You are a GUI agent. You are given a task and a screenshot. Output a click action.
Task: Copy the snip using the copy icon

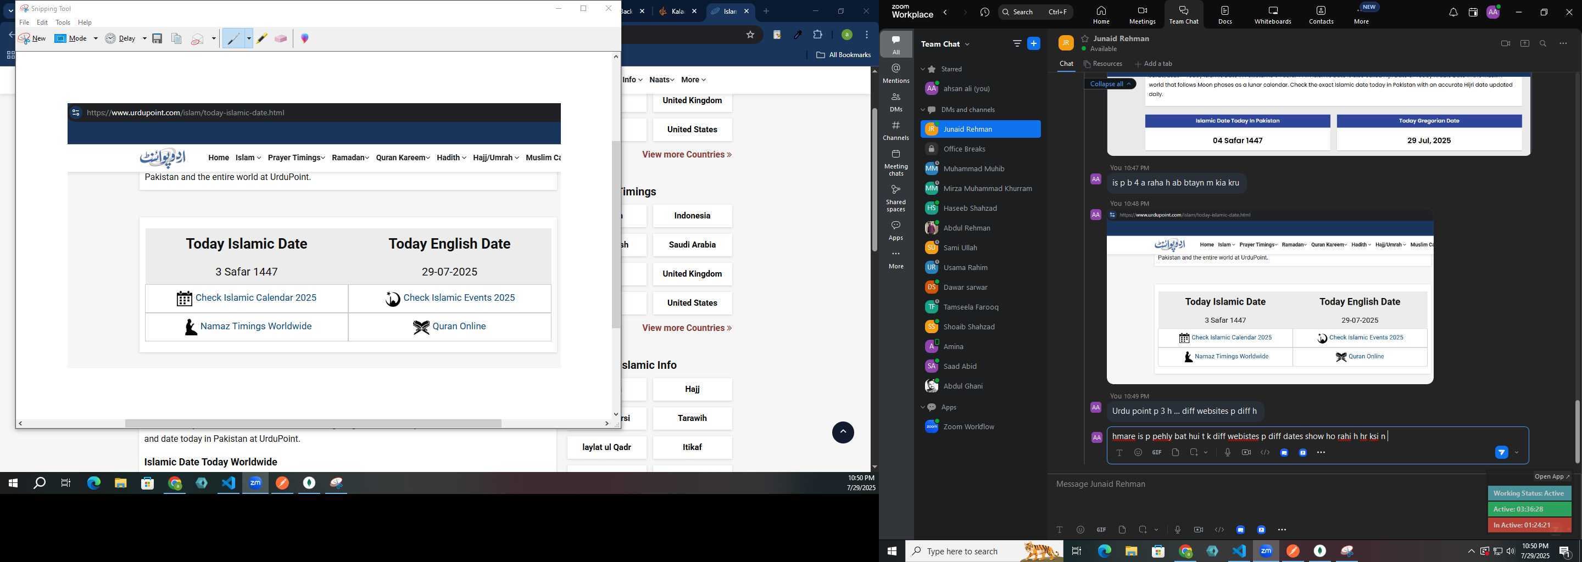pos(176,38)
